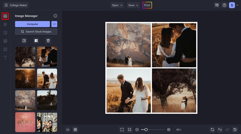241x134 pixels.
Task: Open the Image Manager sidebar icon
Action: pos(5,16)
